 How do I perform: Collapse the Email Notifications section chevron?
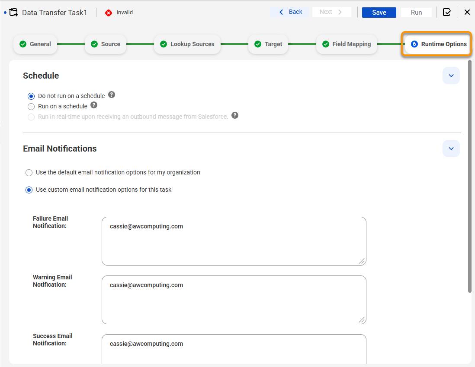(451, 149)
